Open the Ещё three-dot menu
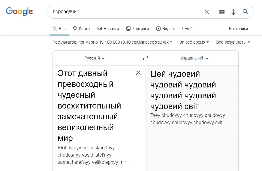 187,29
